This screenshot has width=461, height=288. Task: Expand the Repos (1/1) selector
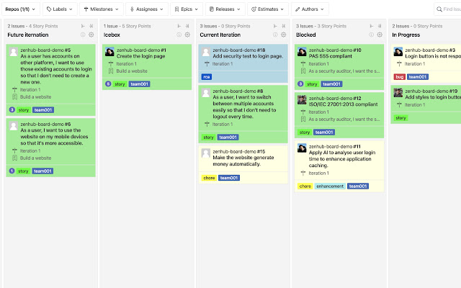click(20, 9)
